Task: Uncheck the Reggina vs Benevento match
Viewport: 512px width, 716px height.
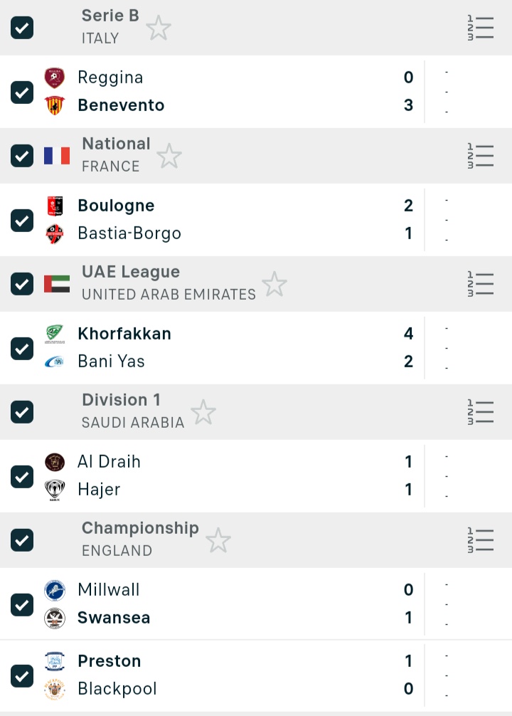Action: click(x=22, y=92)
